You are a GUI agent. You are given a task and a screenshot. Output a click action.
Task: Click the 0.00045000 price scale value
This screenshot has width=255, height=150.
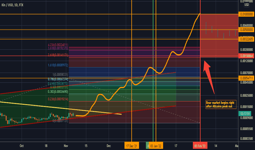point(247,82)
